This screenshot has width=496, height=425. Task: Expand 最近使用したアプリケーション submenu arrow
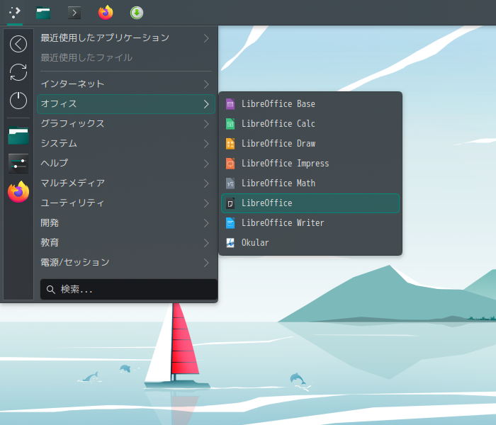click(206, 38)
